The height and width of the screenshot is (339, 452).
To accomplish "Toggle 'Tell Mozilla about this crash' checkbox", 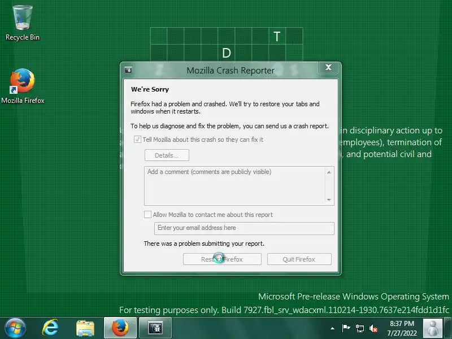I will coord(137,140).
